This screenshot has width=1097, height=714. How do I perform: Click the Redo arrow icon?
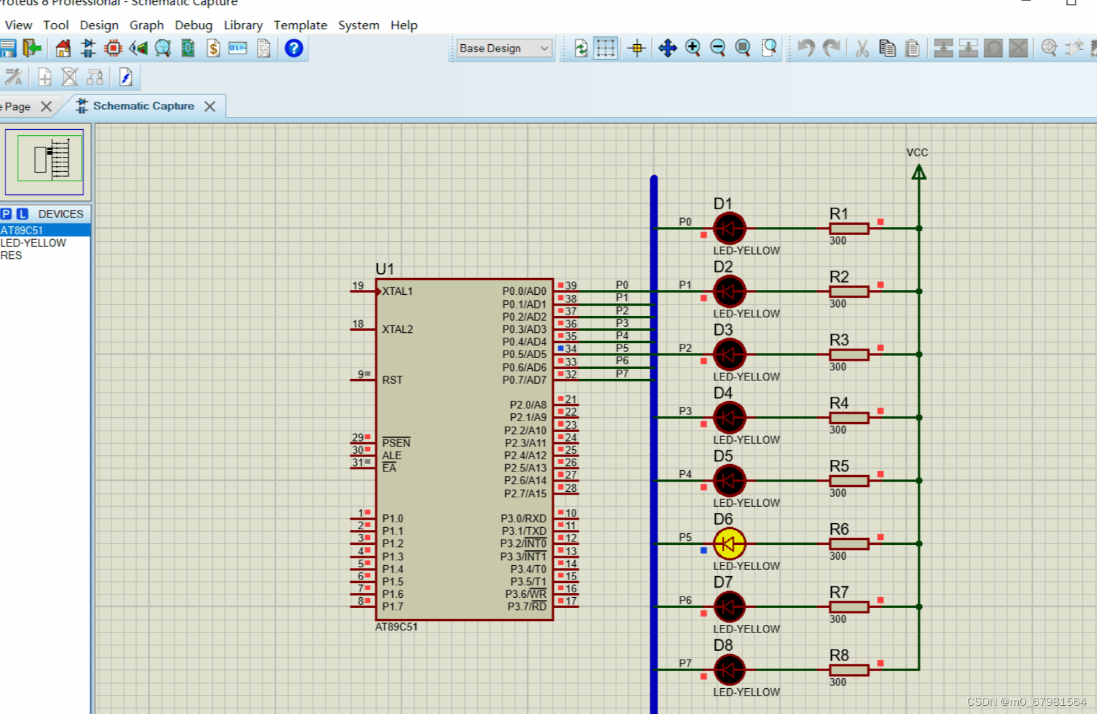pyautogui.click(x=831, y=48)
